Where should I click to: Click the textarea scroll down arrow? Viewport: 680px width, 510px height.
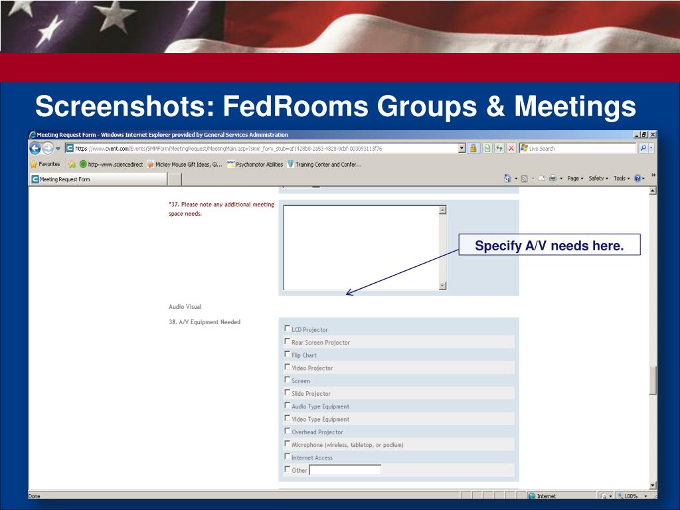tap(442, 286)
